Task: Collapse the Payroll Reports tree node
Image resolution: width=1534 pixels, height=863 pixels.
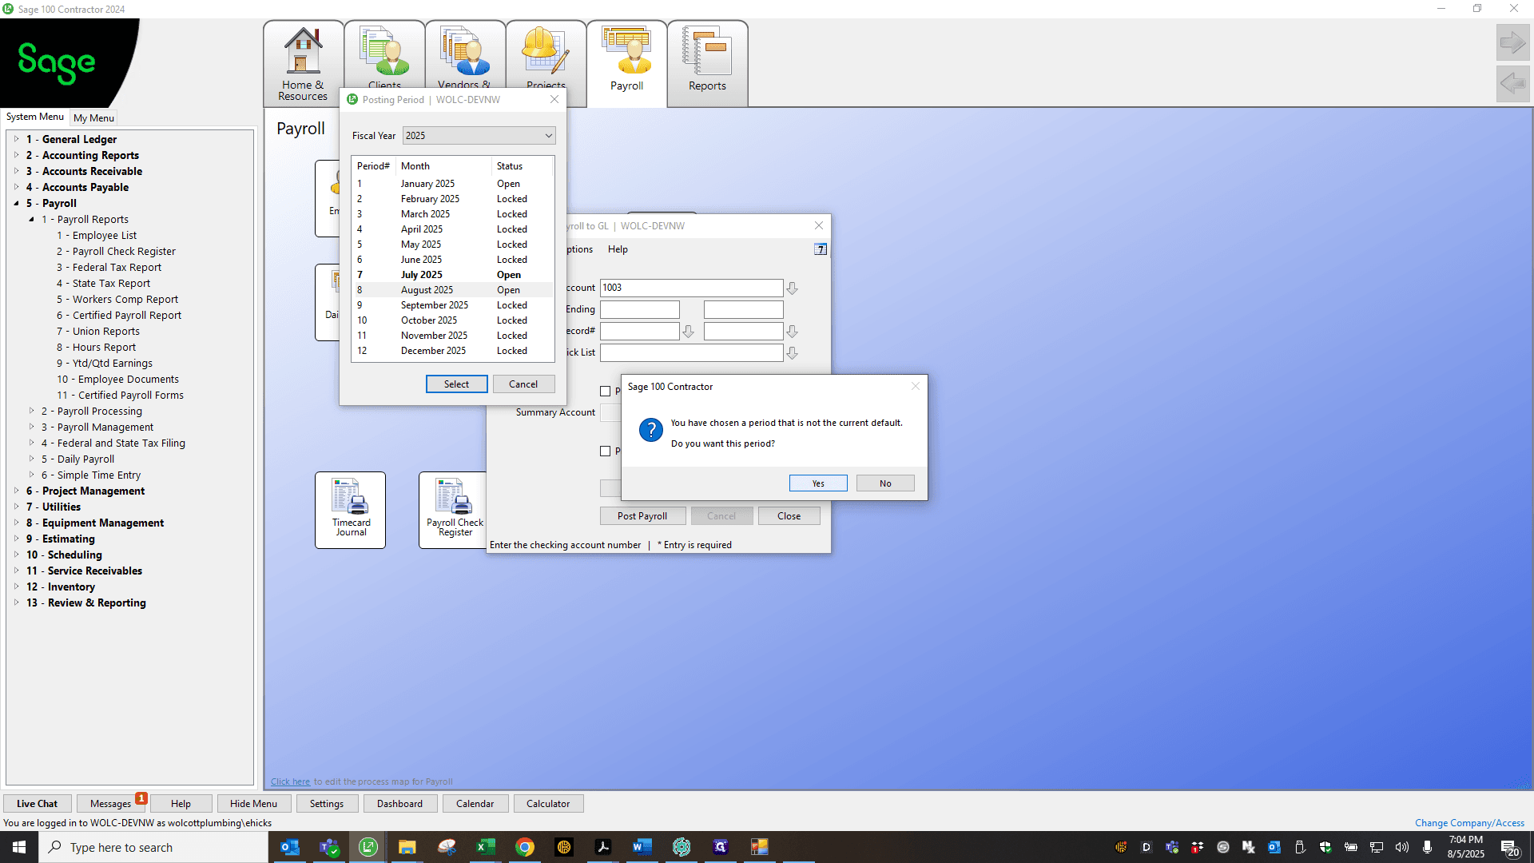Action: click(x=31, y=219)
